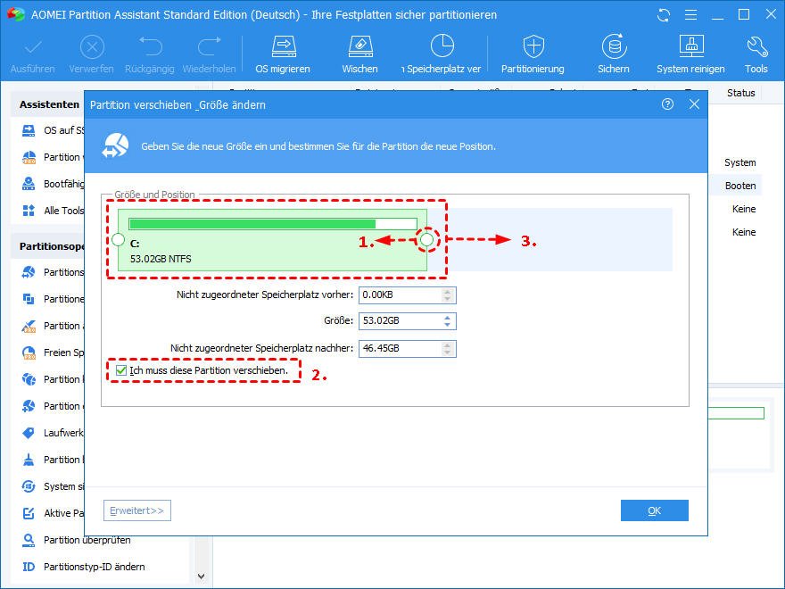Toggle Ich muss diese Partition verschieben checkbox
785x589 pixels.
tap(121, 370)
